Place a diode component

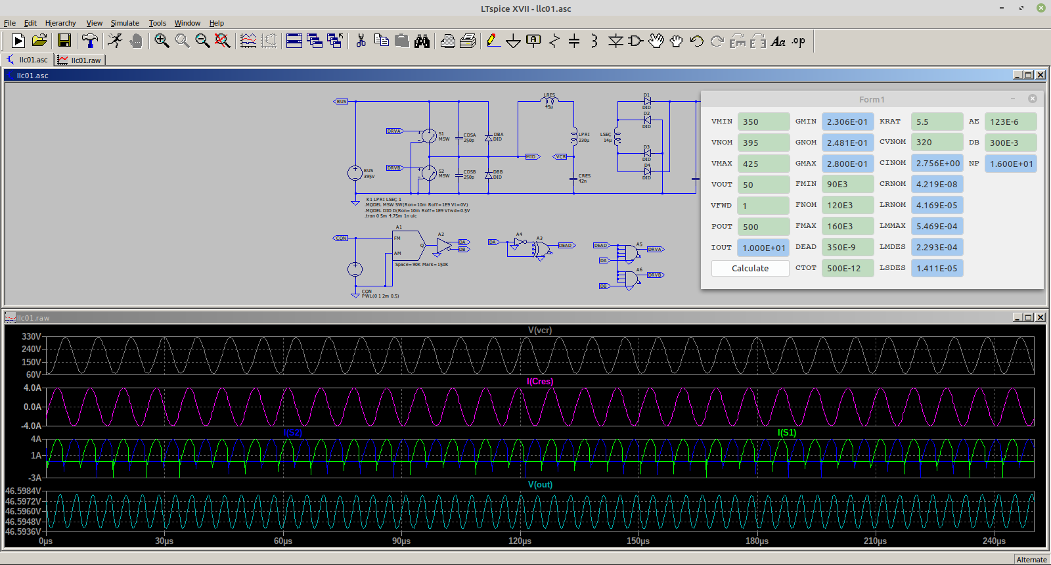pos(615,41)
